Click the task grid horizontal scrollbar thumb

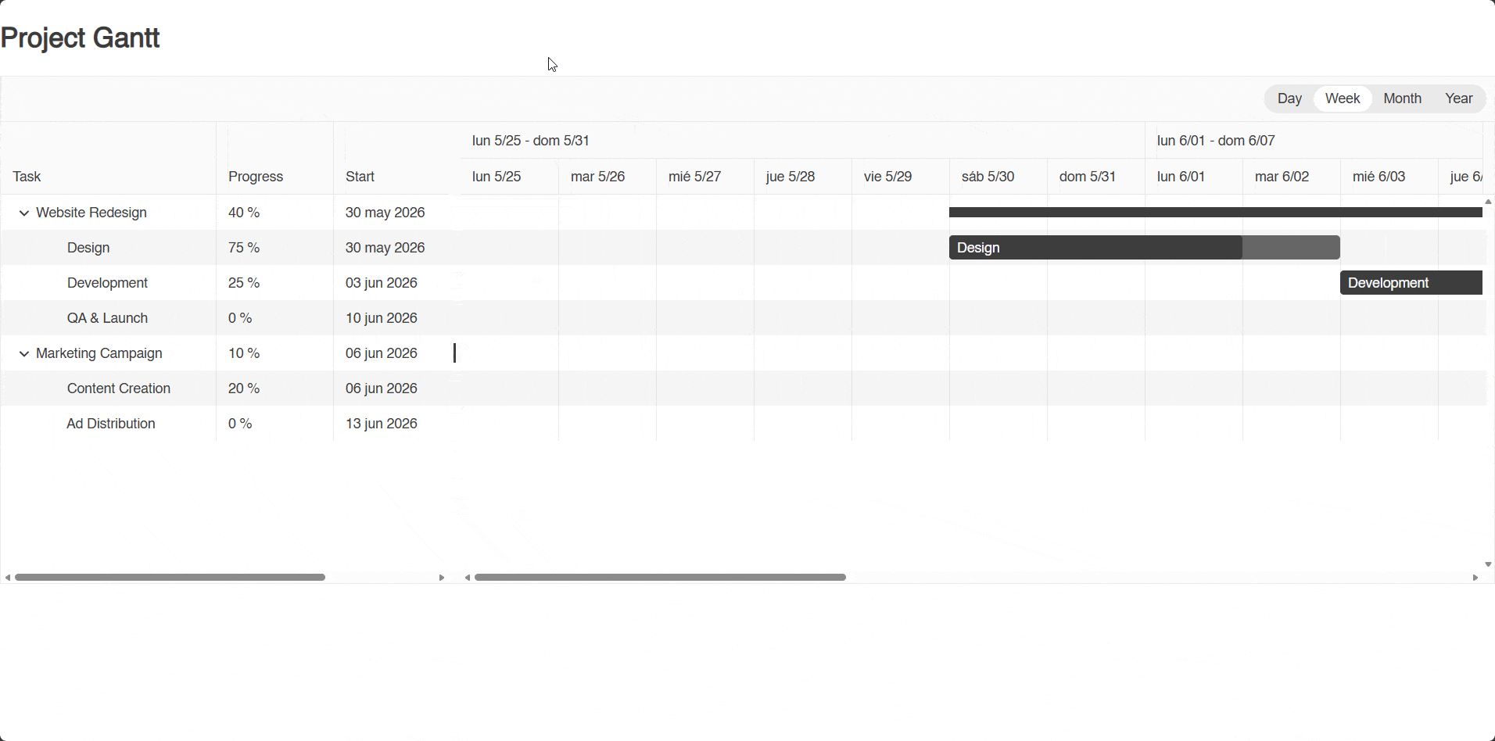point(170,578)
